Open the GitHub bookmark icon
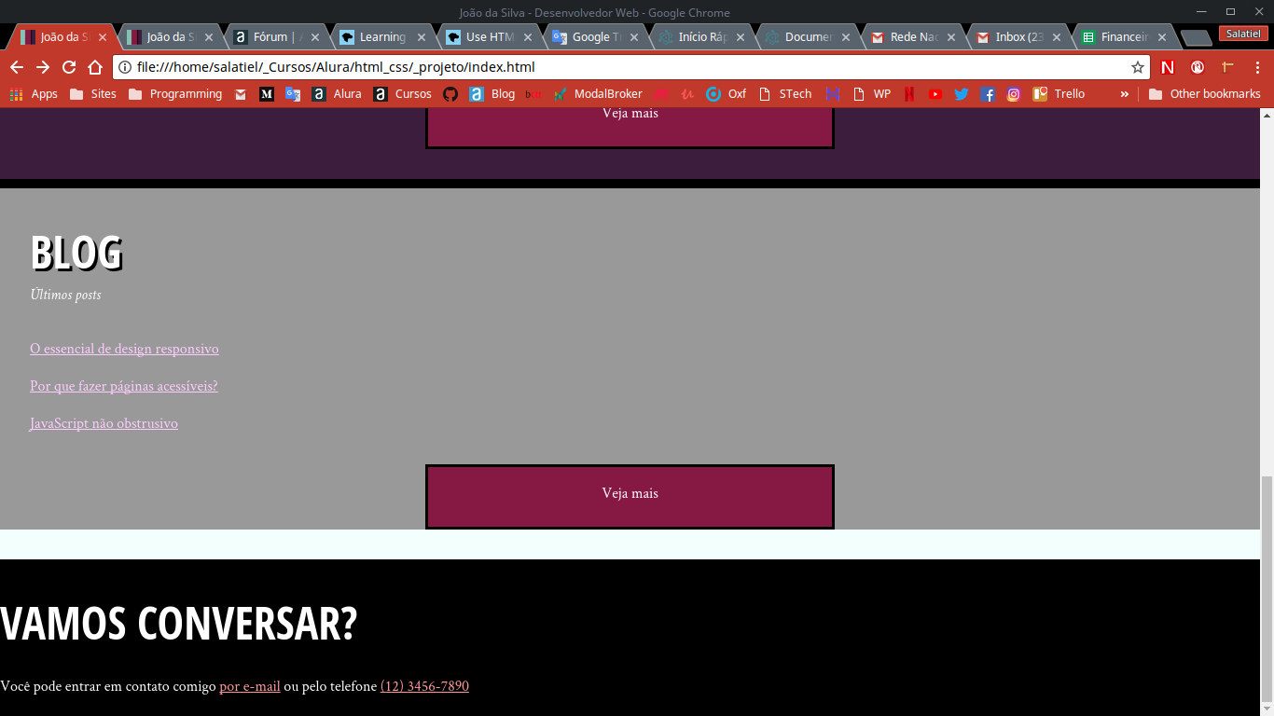The image size is (1274, 716). [x=450, y=94]
